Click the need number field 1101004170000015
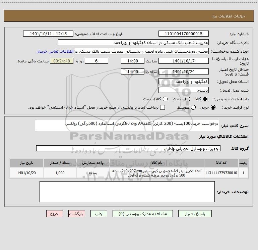This screenshot has width=258, height=250. tap(184, 34)
